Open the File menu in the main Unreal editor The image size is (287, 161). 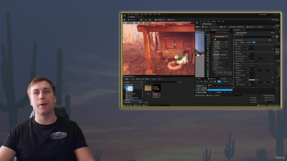[x=129, y=14]
